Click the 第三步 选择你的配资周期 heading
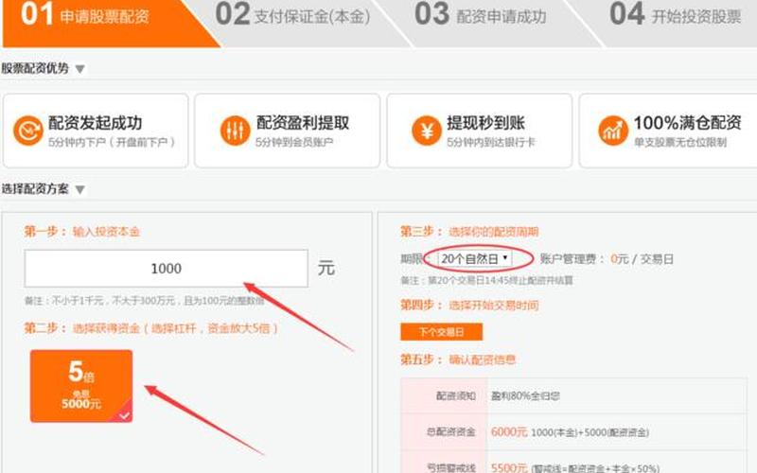 point(469,232)
